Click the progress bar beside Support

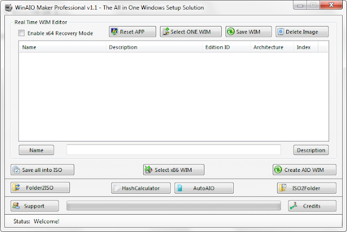(173, 205)
